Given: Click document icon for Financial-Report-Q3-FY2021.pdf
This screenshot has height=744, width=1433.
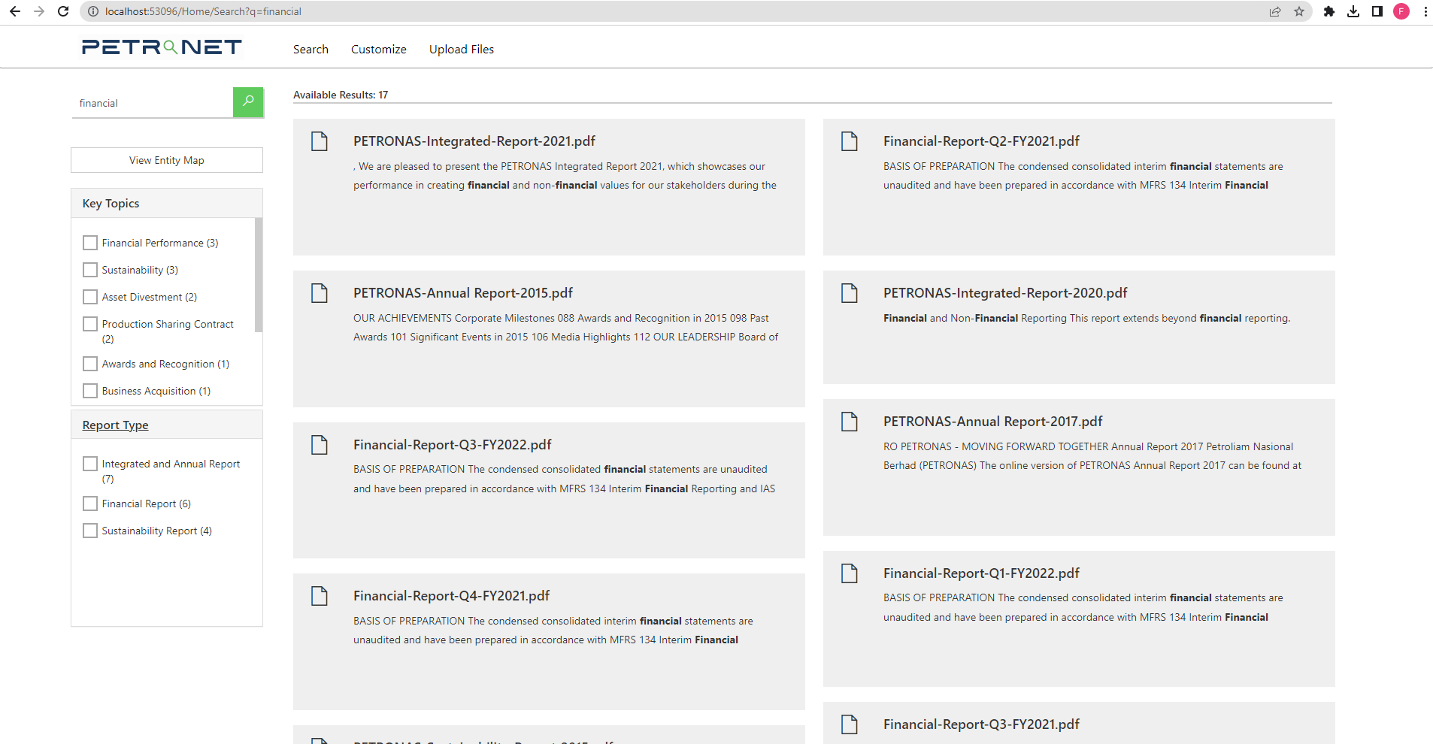Looking at the screenshot, I should tap(850, 724).
